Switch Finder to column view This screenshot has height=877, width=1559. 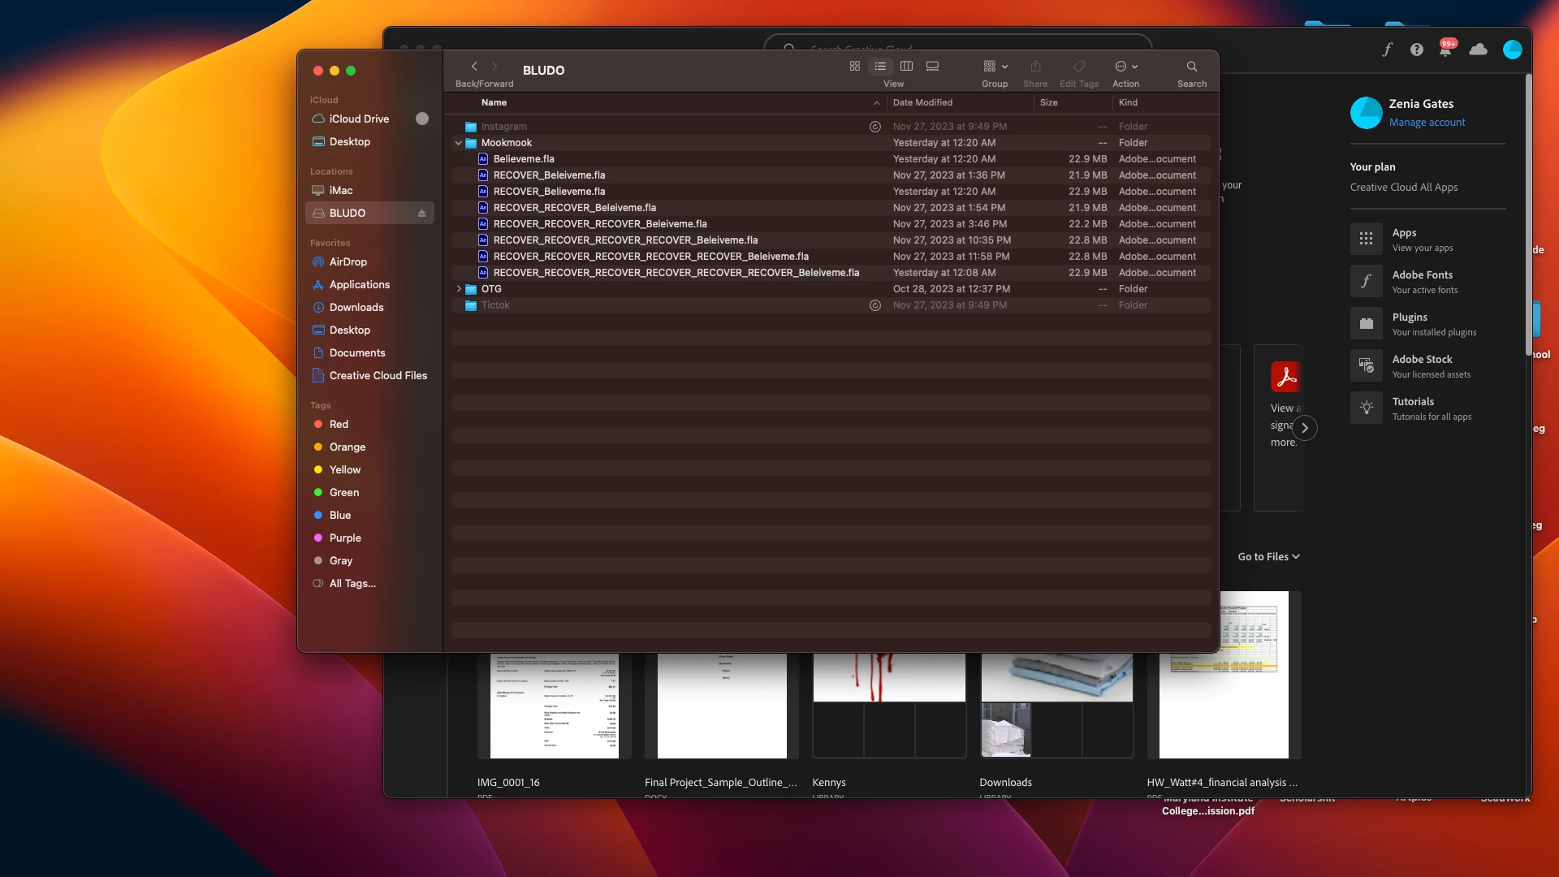(x=906, y=67)
